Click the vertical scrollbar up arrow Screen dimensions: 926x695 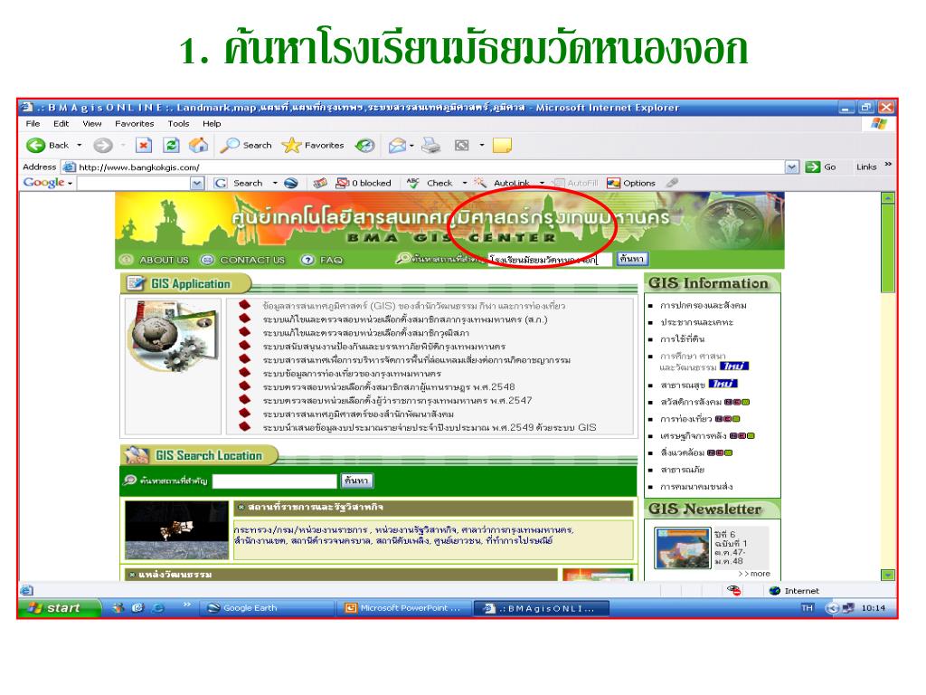coord(888,198)
